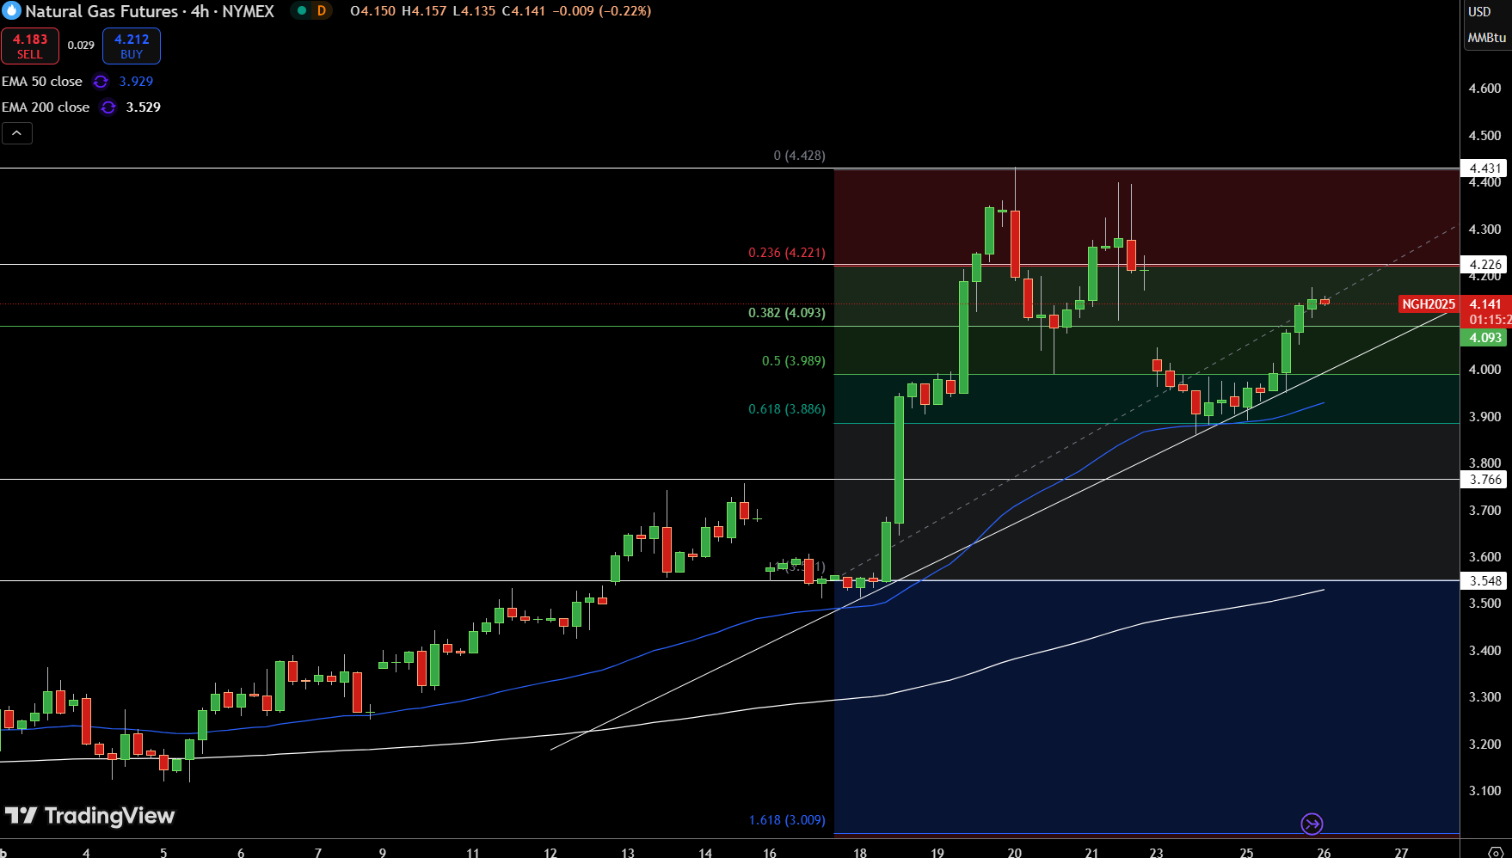Click the Natural Gas flame symbol logo

11,11
